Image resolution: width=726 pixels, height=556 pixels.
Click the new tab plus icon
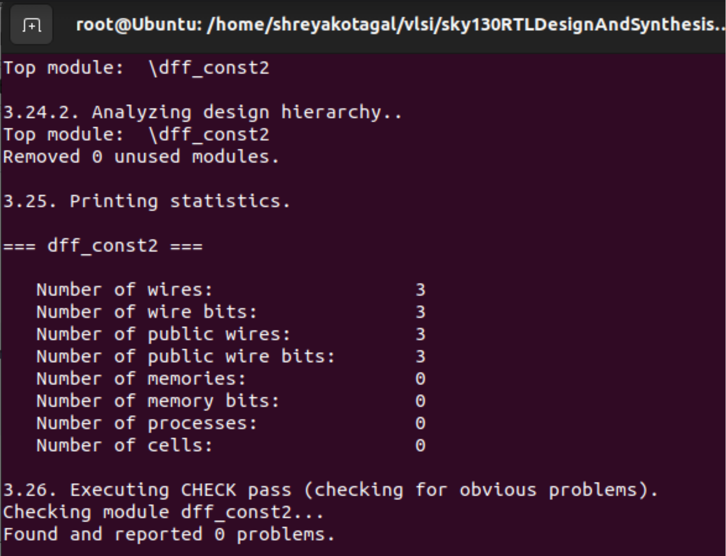(31, 26)
